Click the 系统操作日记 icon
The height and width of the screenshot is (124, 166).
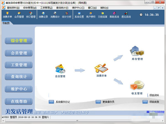[51, 102]
